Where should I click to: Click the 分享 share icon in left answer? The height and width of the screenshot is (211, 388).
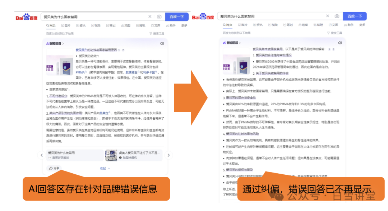point(54,168)
